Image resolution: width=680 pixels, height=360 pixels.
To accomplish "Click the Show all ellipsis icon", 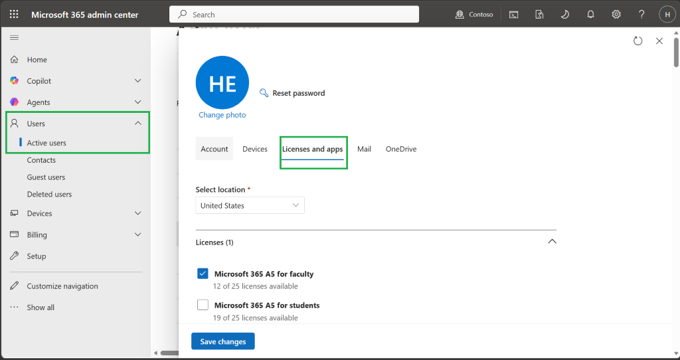I will 15,307.
